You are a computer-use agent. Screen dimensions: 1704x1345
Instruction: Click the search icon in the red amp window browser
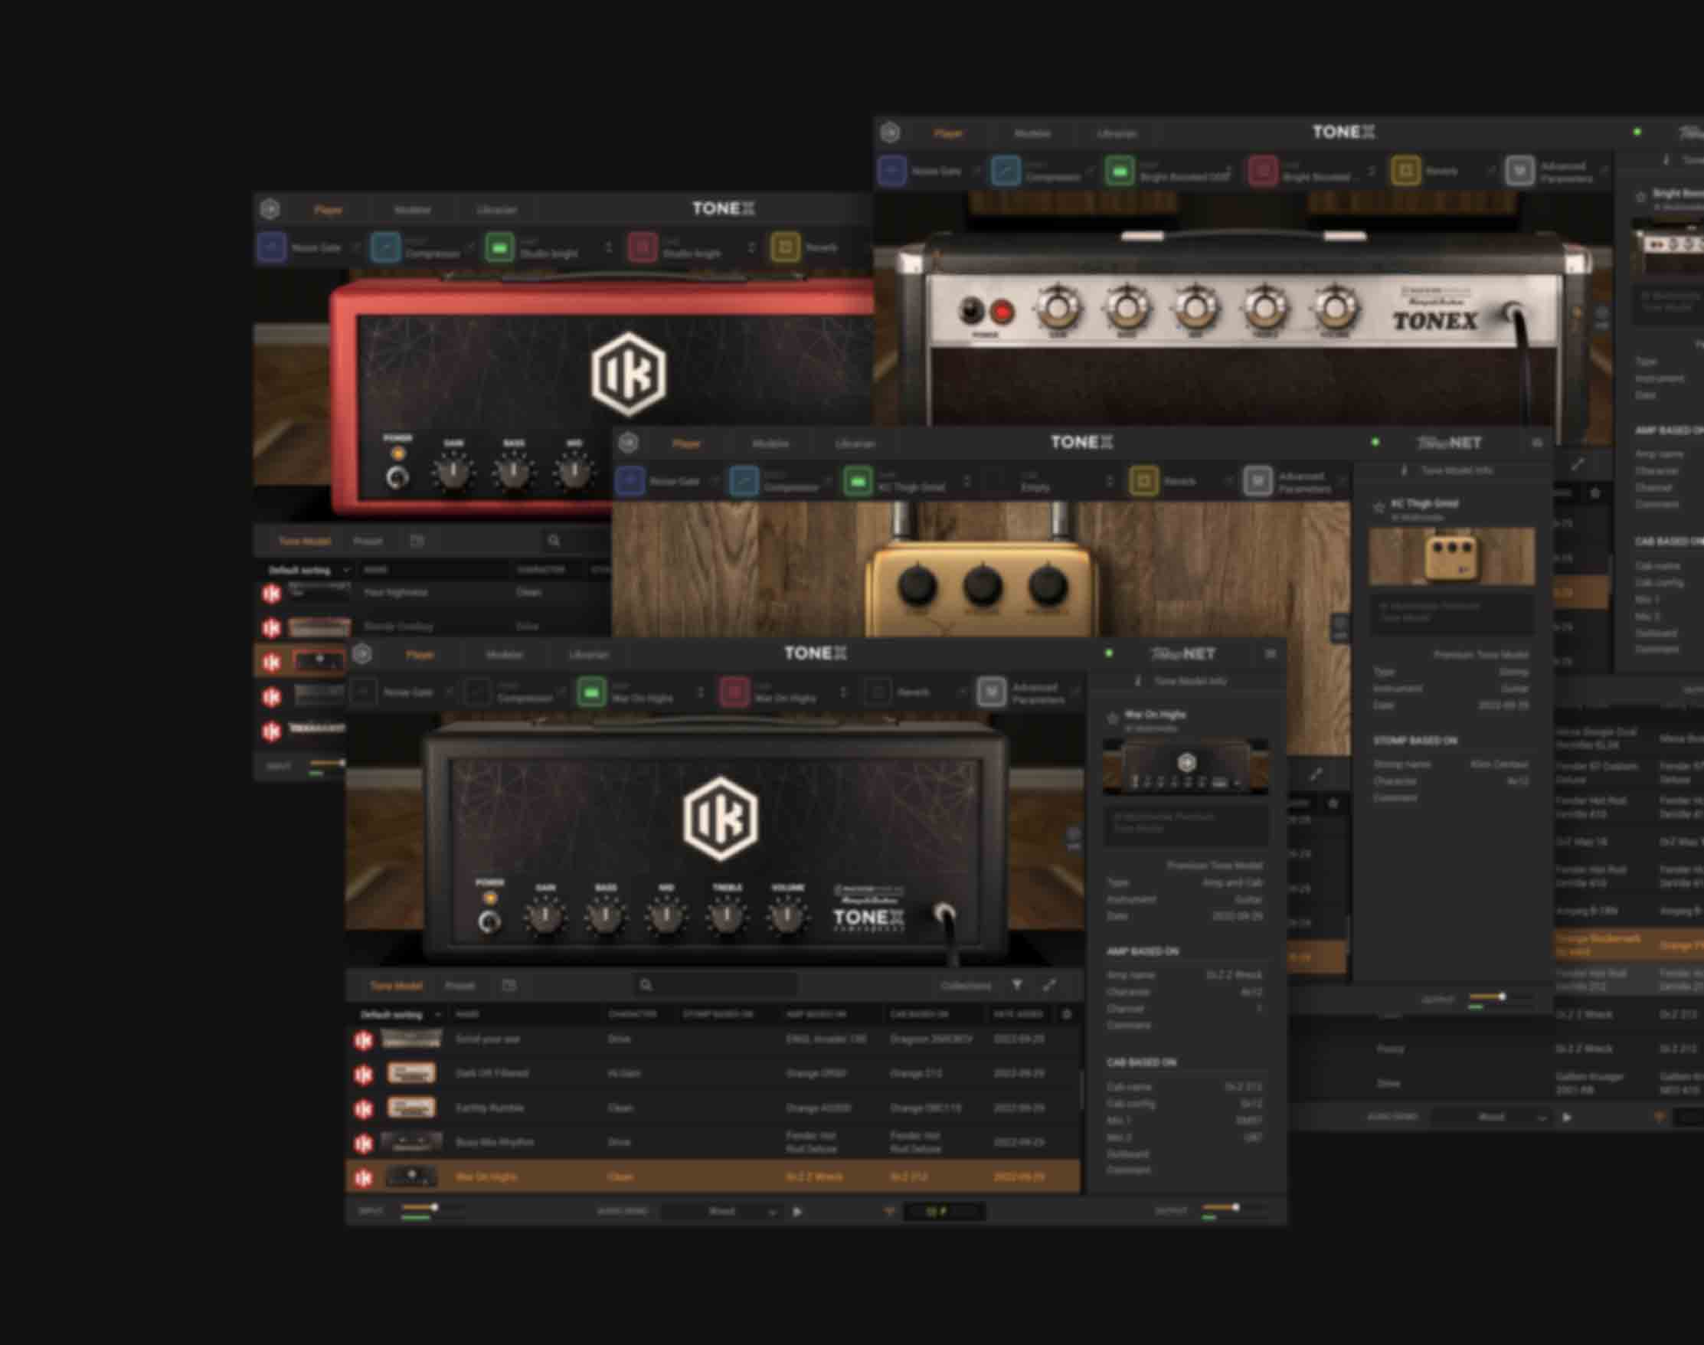click(554, 541)
